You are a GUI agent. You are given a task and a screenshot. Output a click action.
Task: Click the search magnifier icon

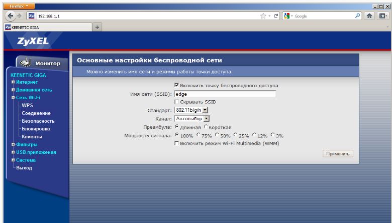[357, 16]
